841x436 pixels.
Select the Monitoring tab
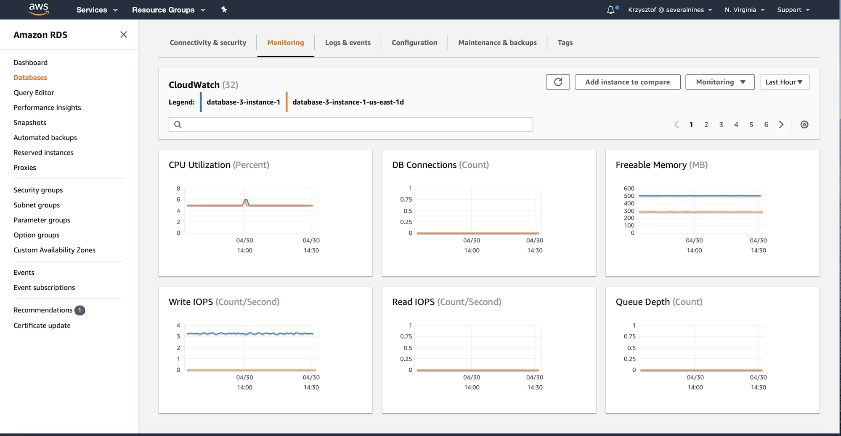pos(286,42)
